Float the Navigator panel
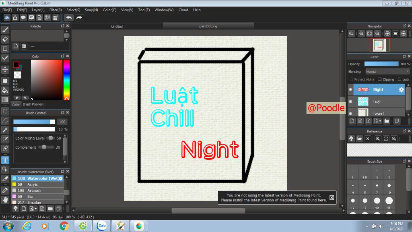The image size is (412, 232). pyautogui.click(x=404, y=26)
